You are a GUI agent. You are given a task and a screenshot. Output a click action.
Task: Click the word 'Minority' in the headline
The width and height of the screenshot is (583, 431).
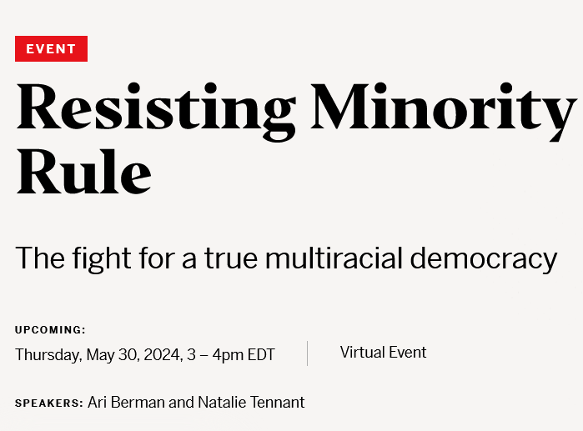[x=442, y=108]
